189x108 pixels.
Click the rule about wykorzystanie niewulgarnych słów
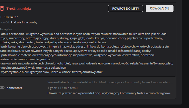[52, 72]
